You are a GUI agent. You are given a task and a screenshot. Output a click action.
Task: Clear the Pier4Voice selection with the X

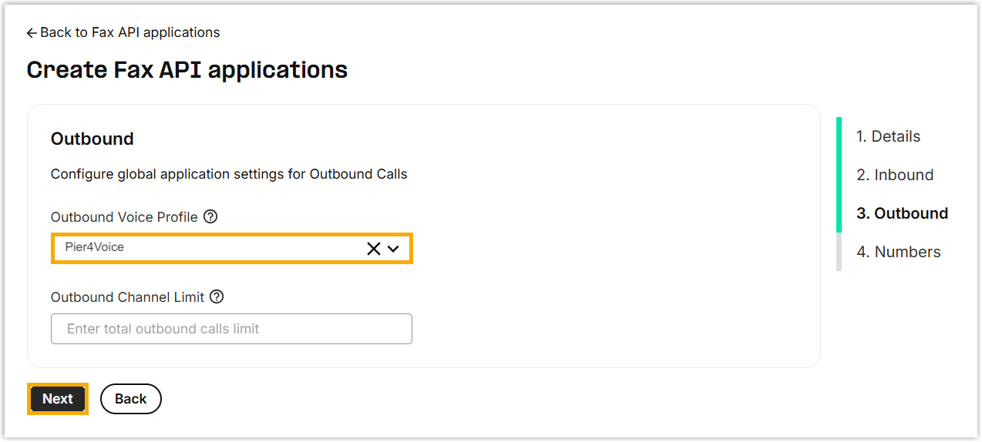coord(374,248)
